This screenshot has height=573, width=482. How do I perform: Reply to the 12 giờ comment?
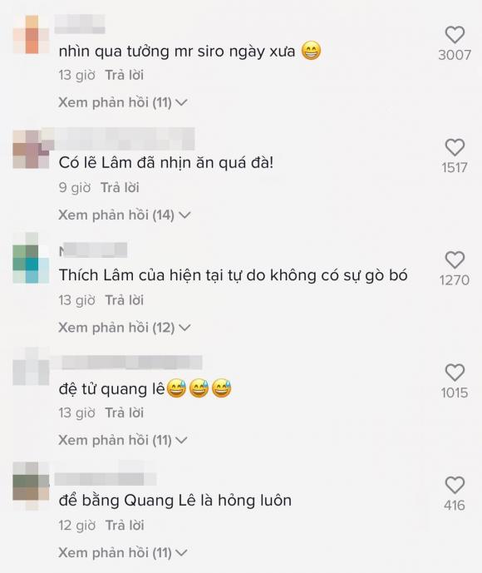click(125, 526)
